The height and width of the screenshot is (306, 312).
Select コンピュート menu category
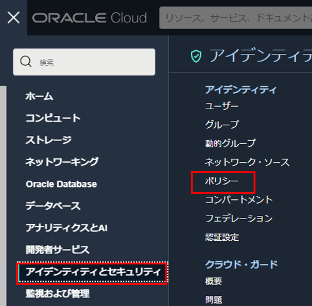tap(53, 118)
